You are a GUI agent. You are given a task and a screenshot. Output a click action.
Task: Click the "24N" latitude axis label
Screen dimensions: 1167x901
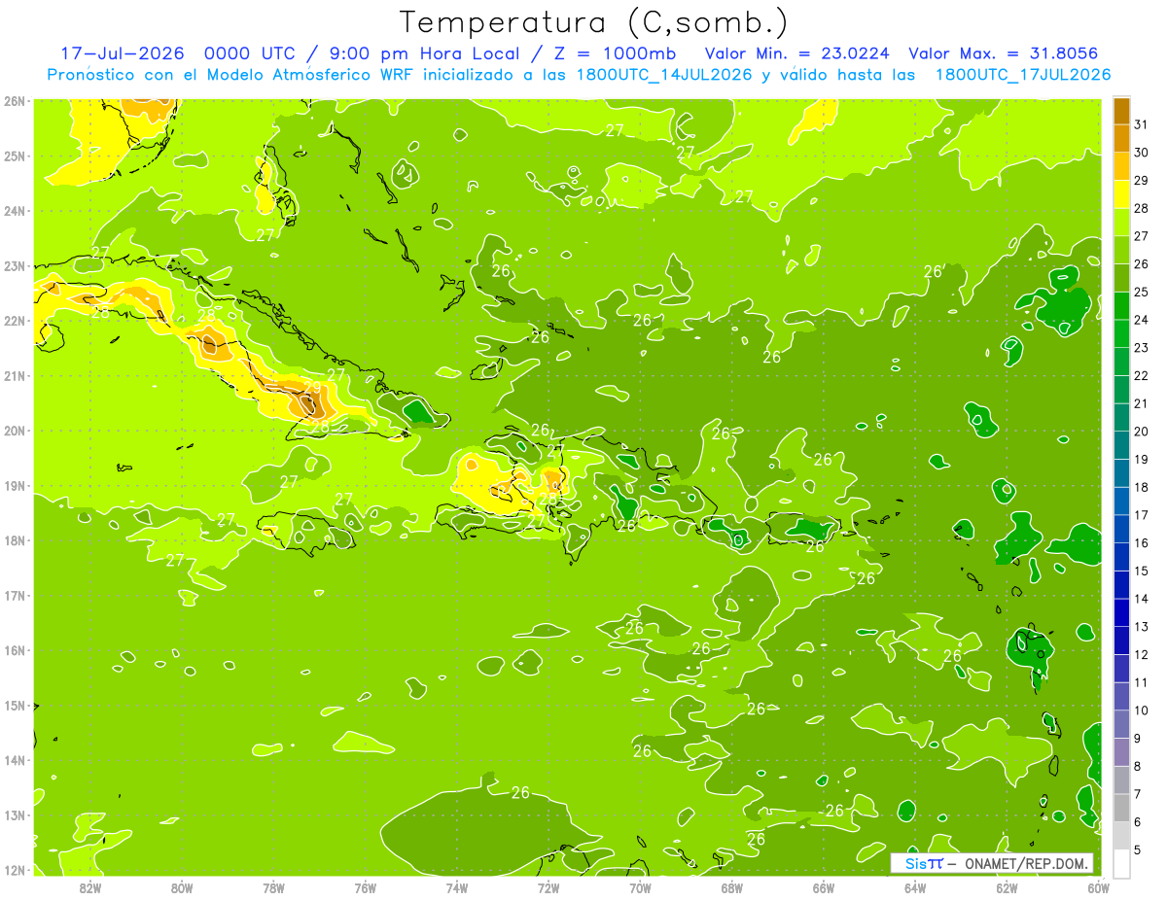[15, 211]
